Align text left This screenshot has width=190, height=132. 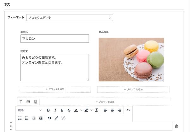105,110
